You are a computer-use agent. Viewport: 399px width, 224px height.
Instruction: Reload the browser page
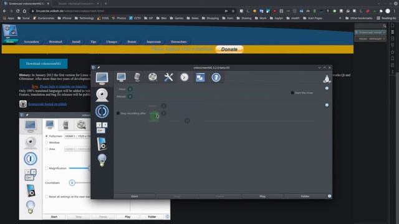point(18,11)
